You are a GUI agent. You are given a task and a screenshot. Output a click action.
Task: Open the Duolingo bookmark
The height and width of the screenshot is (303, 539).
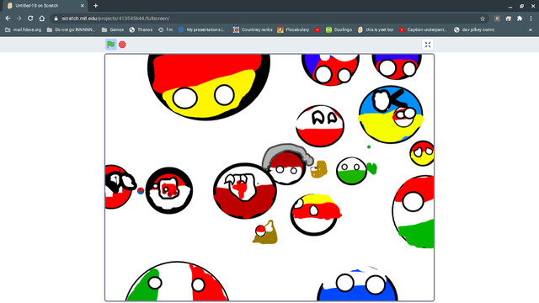click(339, 30)
